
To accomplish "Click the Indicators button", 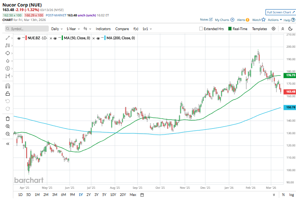I will click(x=103, y=29).
